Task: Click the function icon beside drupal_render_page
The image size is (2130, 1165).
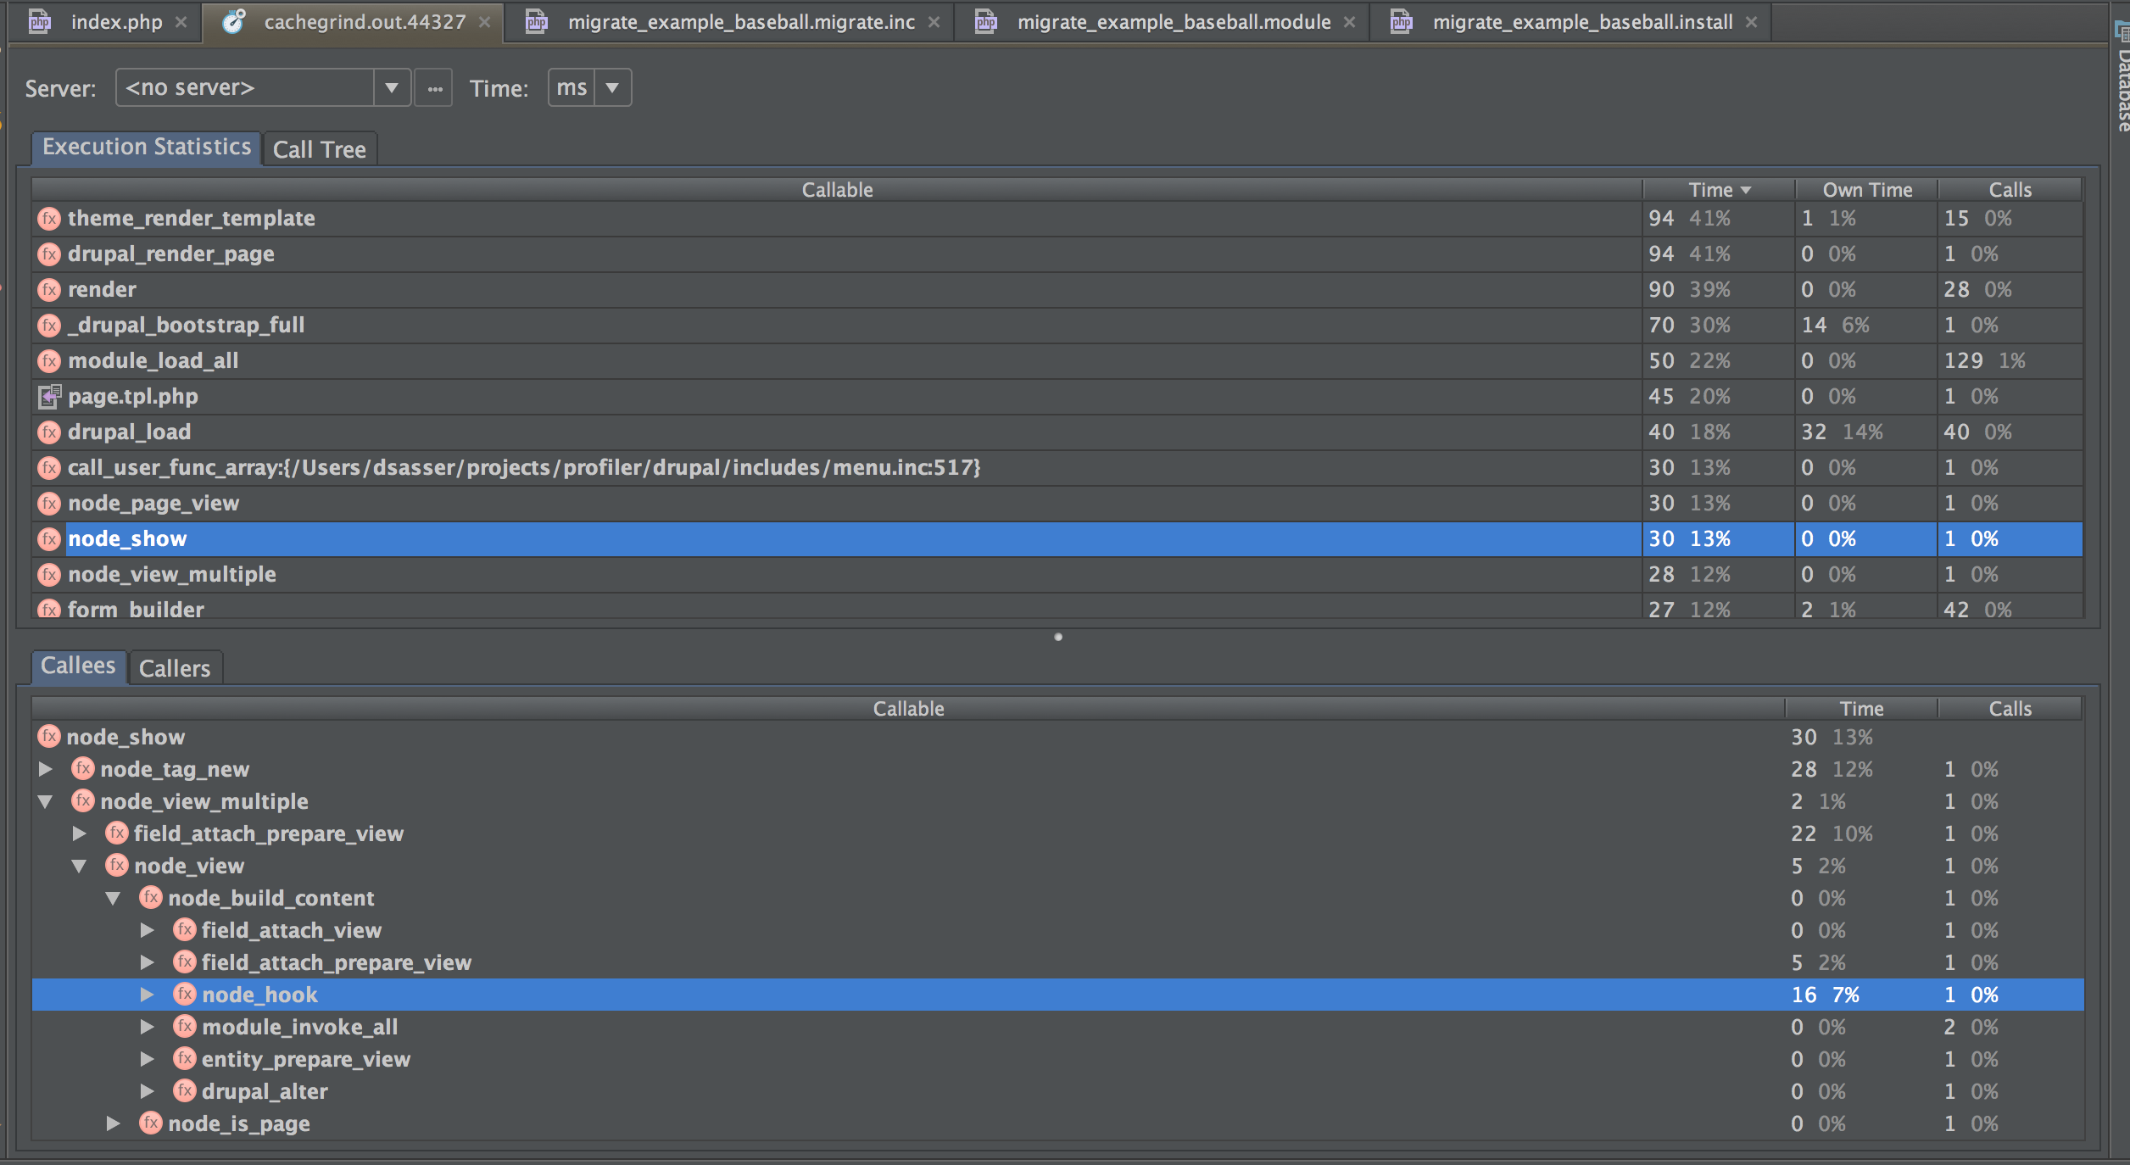Action: (x=49, y=254)
